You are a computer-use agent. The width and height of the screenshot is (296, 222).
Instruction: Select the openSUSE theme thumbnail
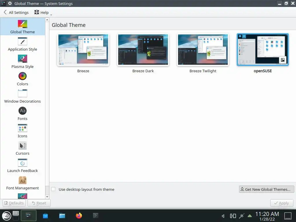tap(263, 49)
